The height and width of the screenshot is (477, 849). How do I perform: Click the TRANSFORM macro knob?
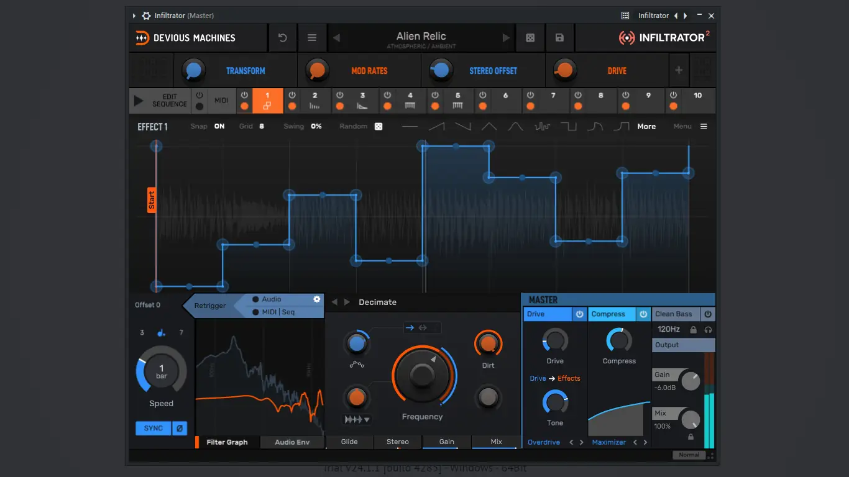[193, 70]
